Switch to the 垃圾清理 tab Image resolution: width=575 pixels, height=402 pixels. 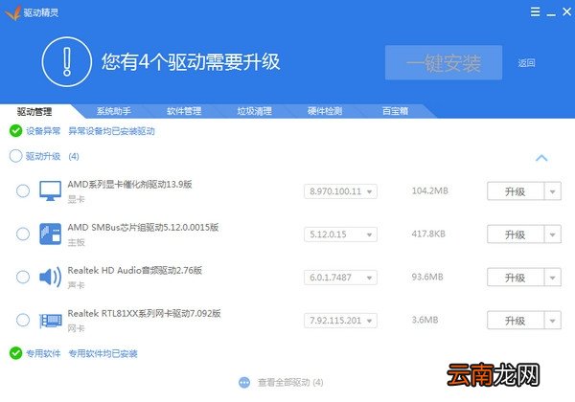point(255,111)
